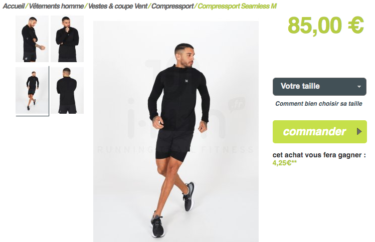Open the Compressport brand breadcrumb
The height and width of the screenshot is (242, 375).
172,6
